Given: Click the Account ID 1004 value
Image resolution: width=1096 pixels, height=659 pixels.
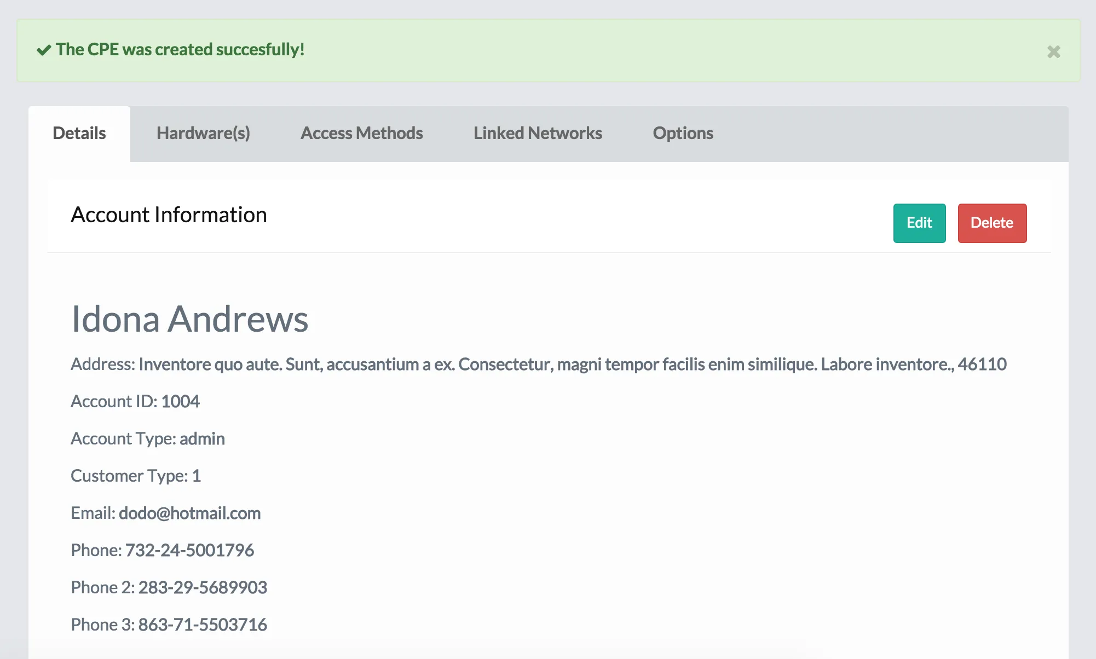Looking at the screenshot, I should pyautogui.click(x=180, y=401).
